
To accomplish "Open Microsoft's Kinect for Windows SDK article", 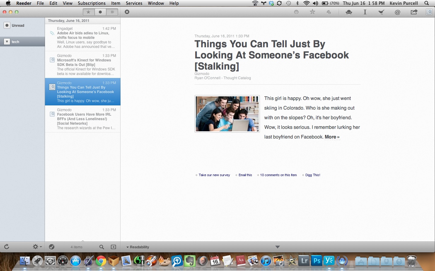I will 82,65.
